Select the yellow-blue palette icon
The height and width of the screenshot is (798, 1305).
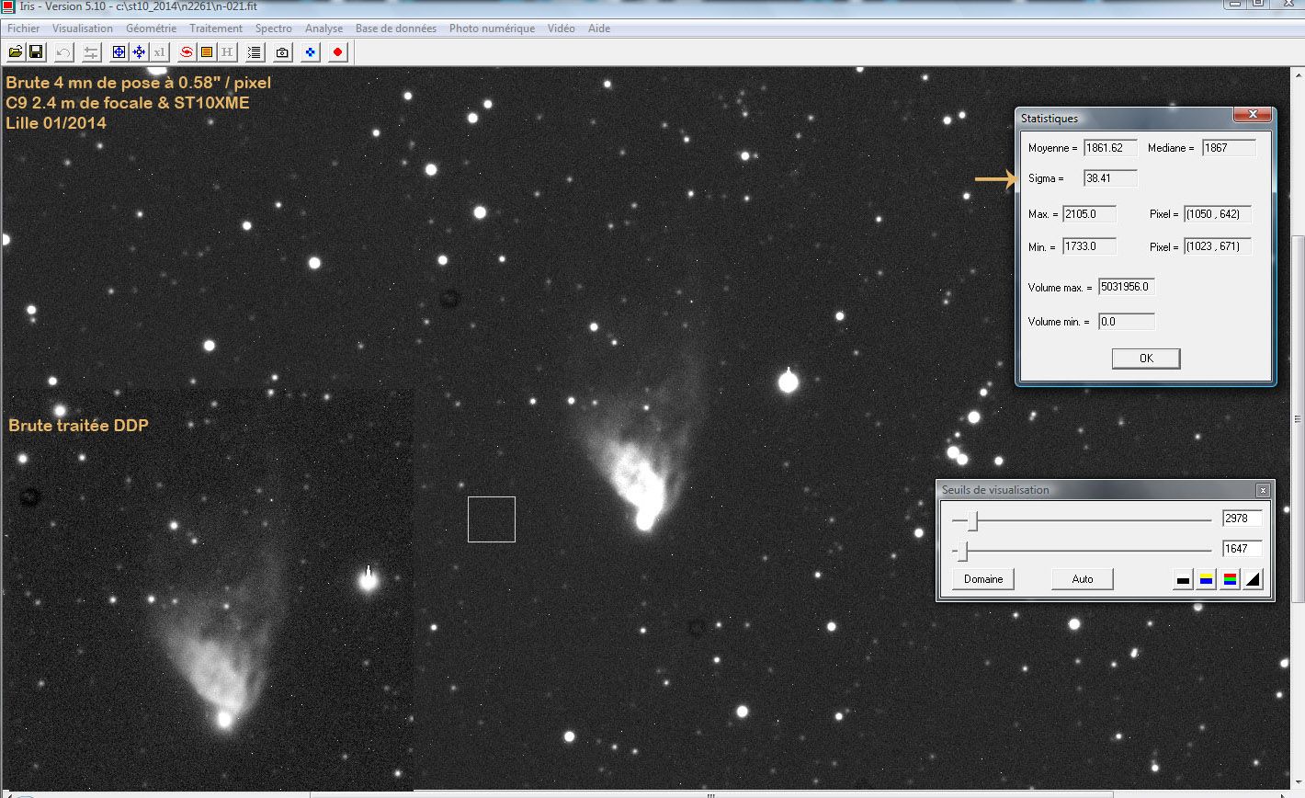tap(1206, 579)
